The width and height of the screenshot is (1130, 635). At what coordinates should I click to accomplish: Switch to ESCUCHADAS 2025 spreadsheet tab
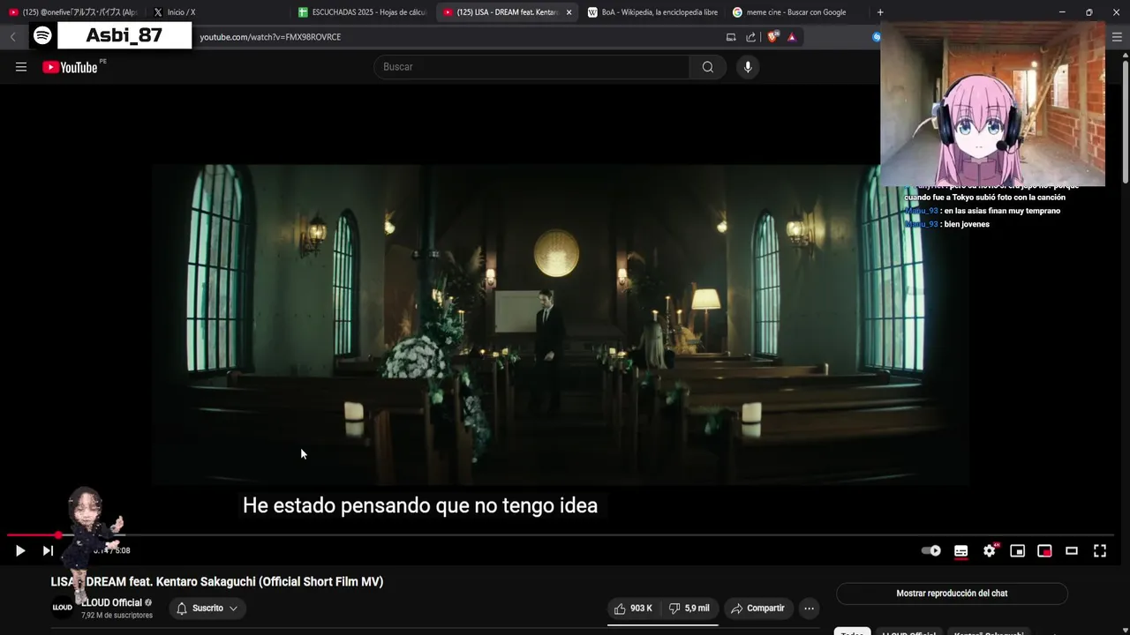click(362, 12)
